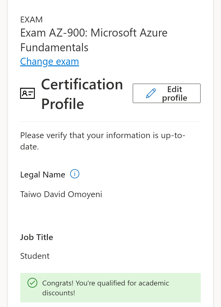Select the legal name Taiwo David Omoyeni

[61, 194]
